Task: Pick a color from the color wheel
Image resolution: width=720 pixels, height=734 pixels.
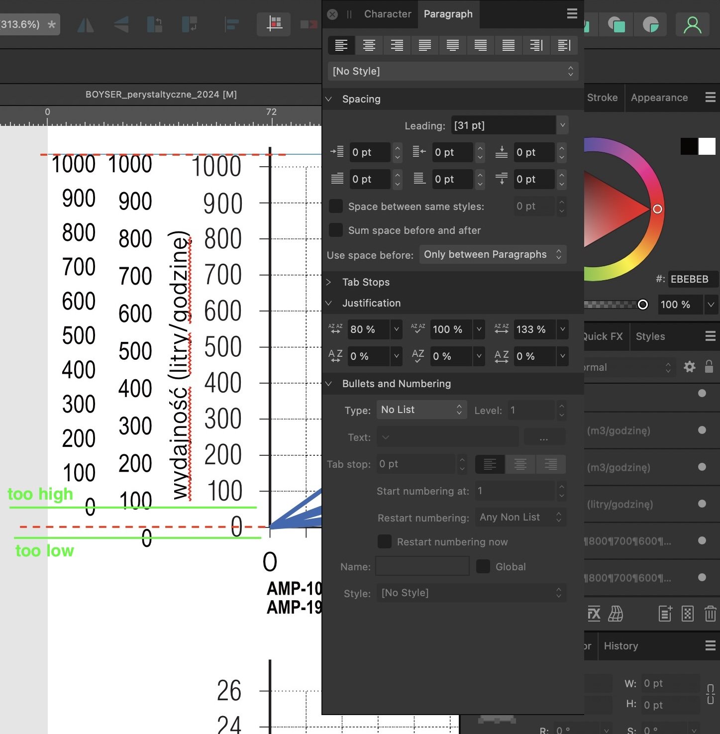Action: pos(657,209)
